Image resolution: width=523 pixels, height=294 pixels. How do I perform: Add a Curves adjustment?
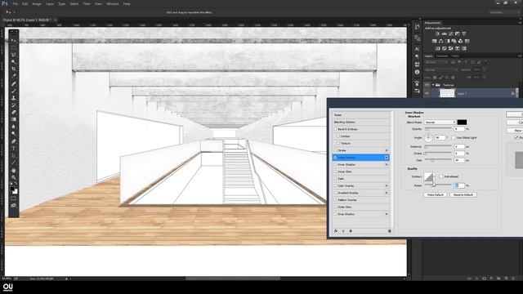click(451, 33)
